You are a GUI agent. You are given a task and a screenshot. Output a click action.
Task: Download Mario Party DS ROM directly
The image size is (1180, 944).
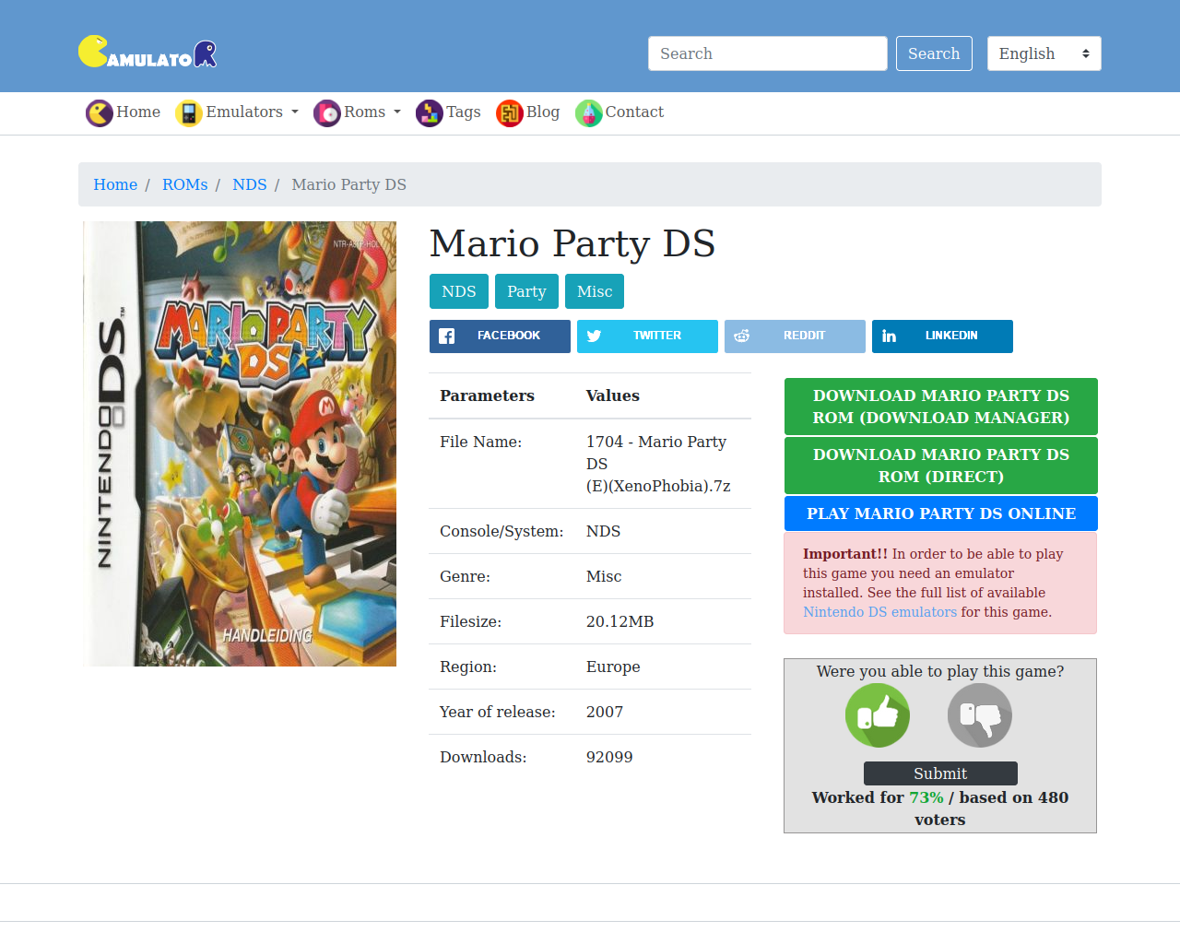941,466
